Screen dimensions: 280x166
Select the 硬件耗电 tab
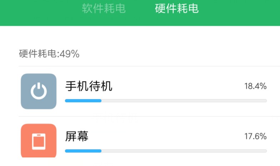(x=177, y=9)
